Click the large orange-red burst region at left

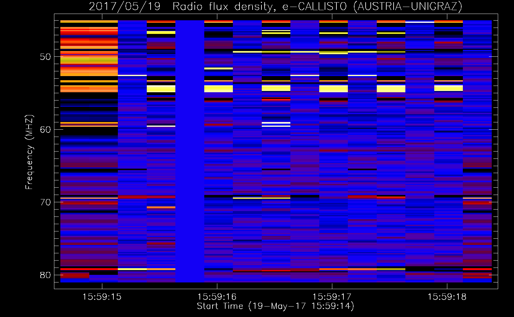click(x=89, y=56)
